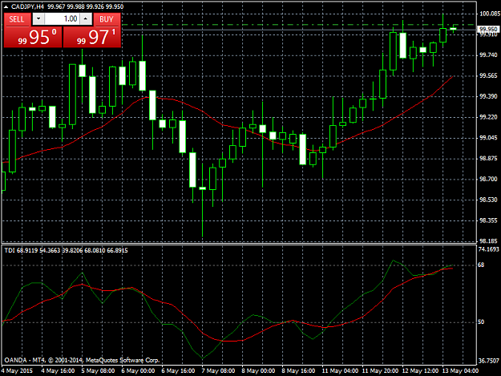The image size is (501, 376).
Task: Click the TDI indicator values label
Action: point(67,250)
